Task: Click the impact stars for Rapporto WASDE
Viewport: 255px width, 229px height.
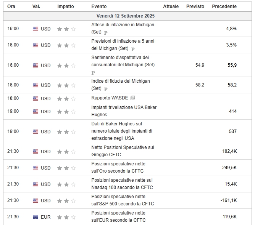Action: (66, 98)
